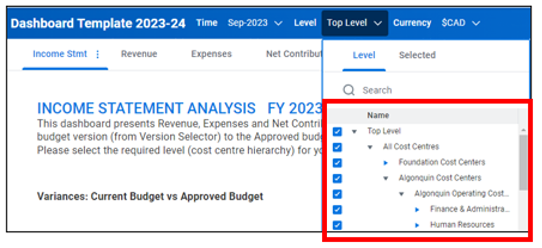This screenshot has width=542, height=248.
Task: Expand the Human Resources tree node
Action: click(x=418, y=225)
